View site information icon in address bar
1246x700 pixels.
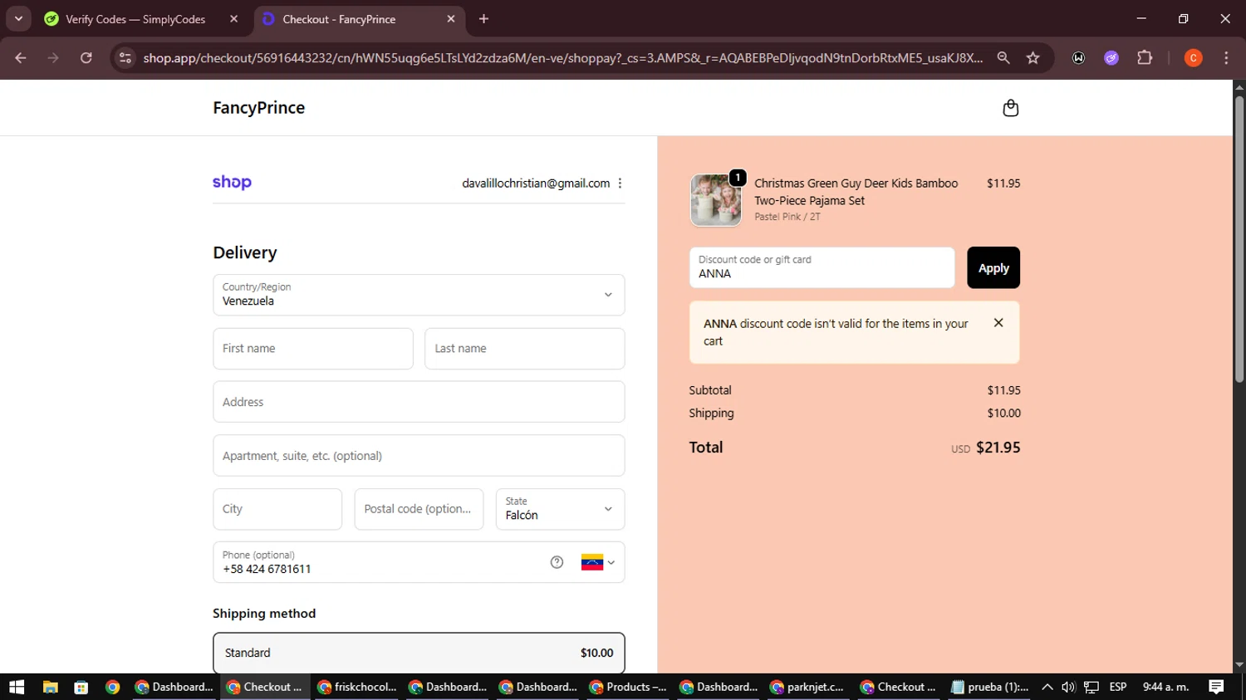(125, 58)
